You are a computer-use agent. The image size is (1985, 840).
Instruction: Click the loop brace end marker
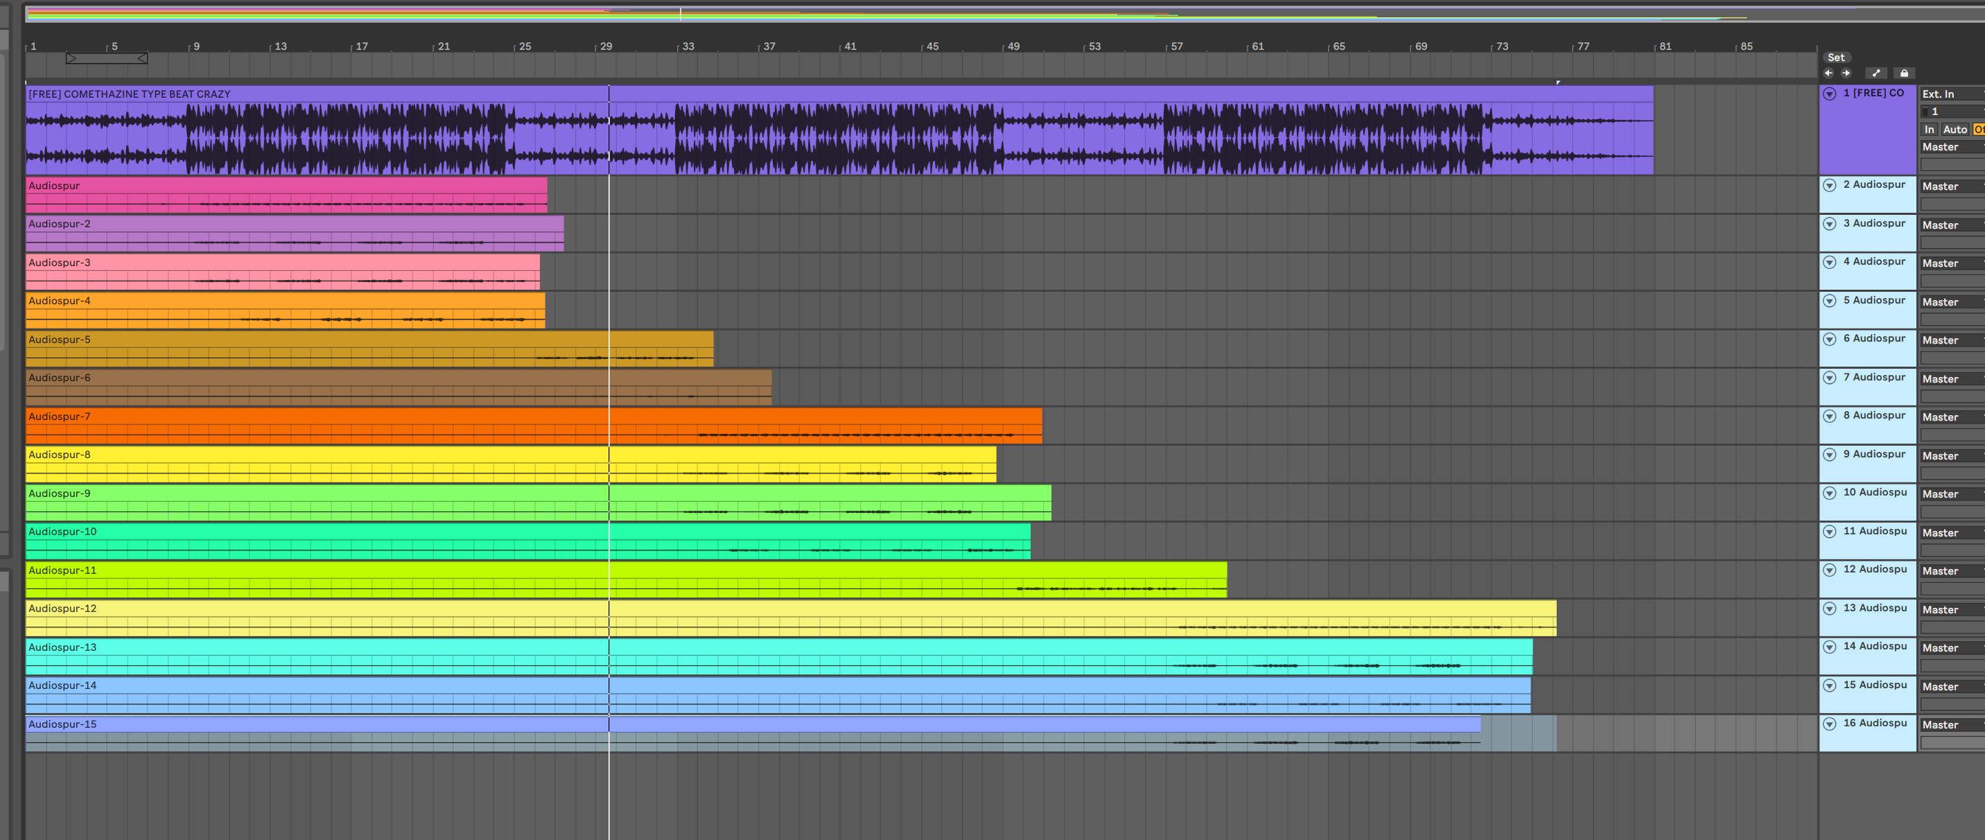click(x=143, y=59)
